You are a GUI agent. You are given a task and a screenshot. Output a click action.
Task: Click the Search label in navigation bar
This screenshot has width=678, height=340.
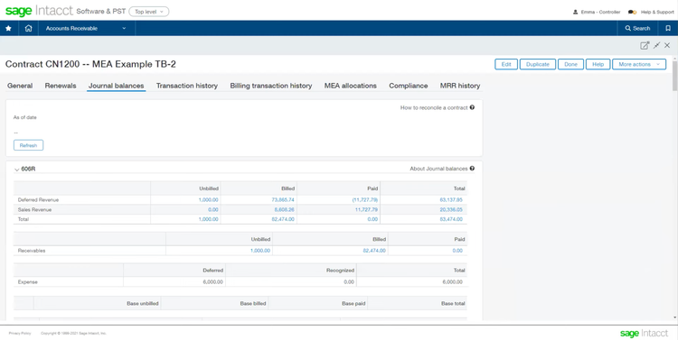(x=642, y=28)
